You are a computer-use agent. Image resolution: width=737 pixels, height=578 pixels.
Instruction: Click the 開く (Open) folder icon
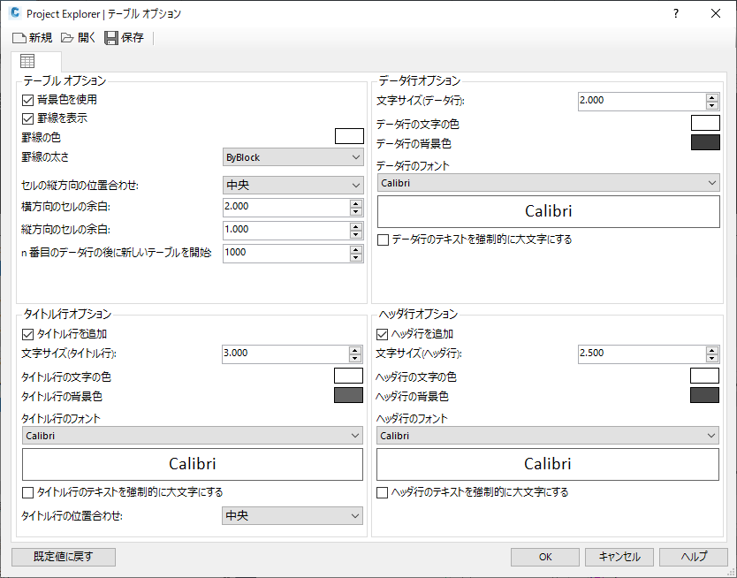point(68,38)
